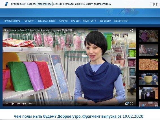
Task: Click the Channel One logo
Action: [x=6, y=4]
